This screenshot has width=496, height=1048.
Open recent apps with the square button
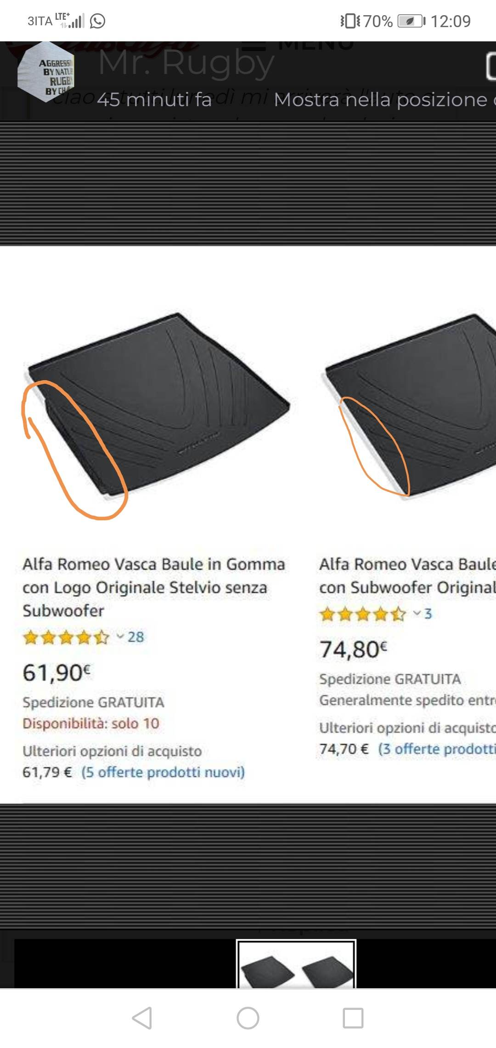(353, 1018)
